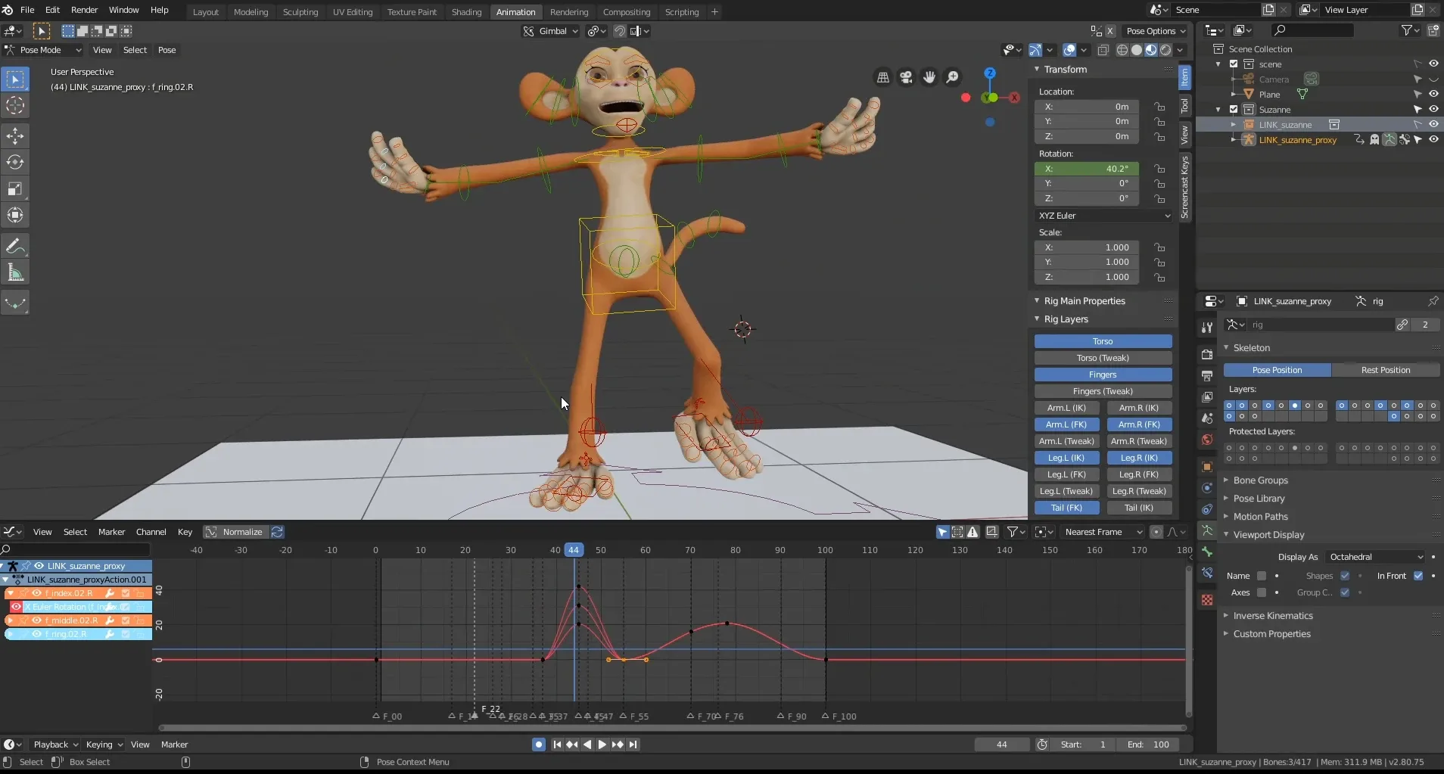Switch rig to Rest Position
The width and height of the screenshot is (1444, 774).
[x=1387, y=369]
